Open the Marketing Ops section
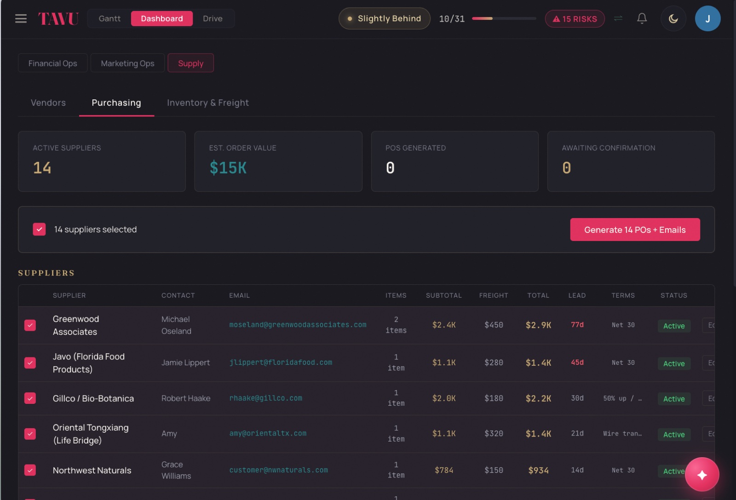 (127, 63)
